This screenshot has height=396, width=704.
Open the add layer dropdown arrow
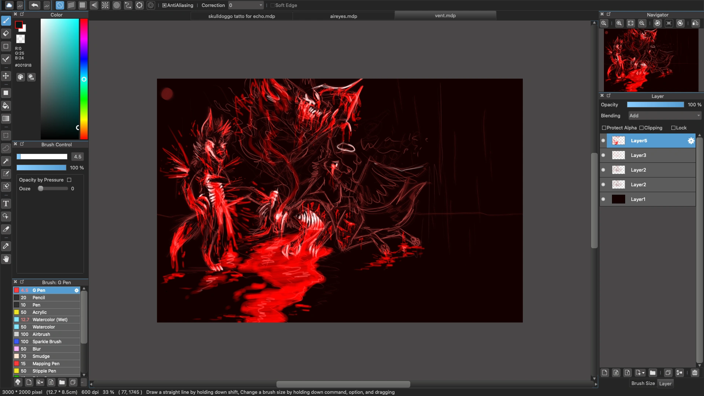[x=644, y=373]
